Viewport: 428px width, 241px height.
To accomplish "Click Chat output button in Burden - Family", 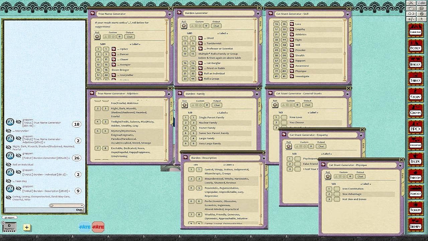I will pyautogui.click(x=217, y=105).
